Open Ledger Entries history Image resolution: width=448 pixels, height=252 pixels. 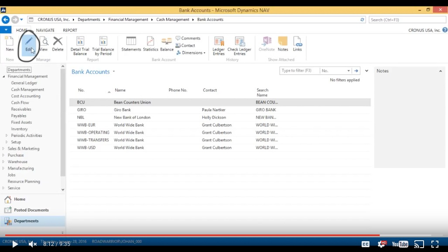(x=219, y=46)
